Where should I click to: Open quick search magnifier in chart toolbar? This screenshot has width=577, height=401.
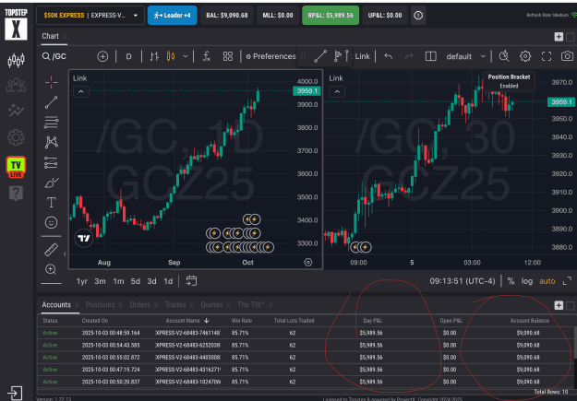point(504,56)
